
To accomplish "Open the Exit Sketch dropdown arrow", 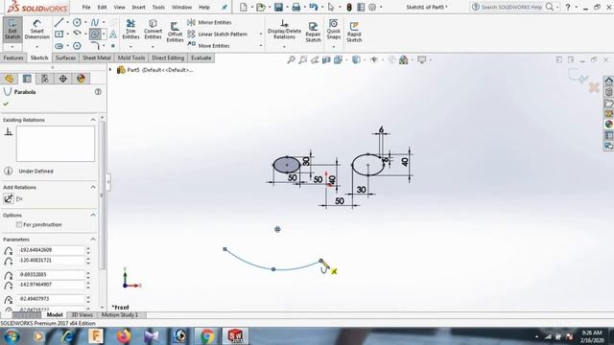I will (x=12, y=47).
